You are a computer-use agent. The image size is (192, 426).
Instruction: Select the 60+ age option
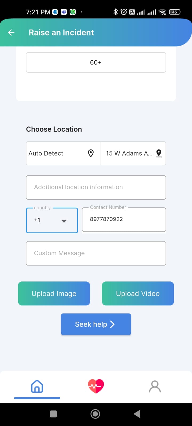[x=96, y=63]
